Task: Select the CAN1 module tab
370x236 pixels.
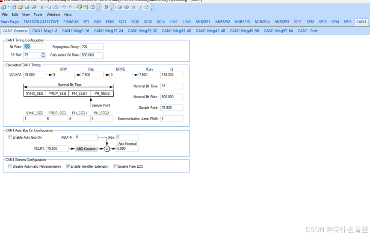Action: point(361,22)
